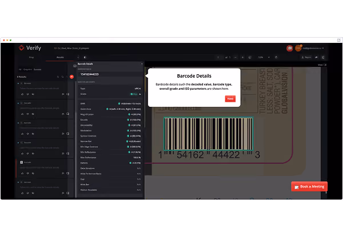
Task: Click the Book a Meeting button
Action: 309,186
